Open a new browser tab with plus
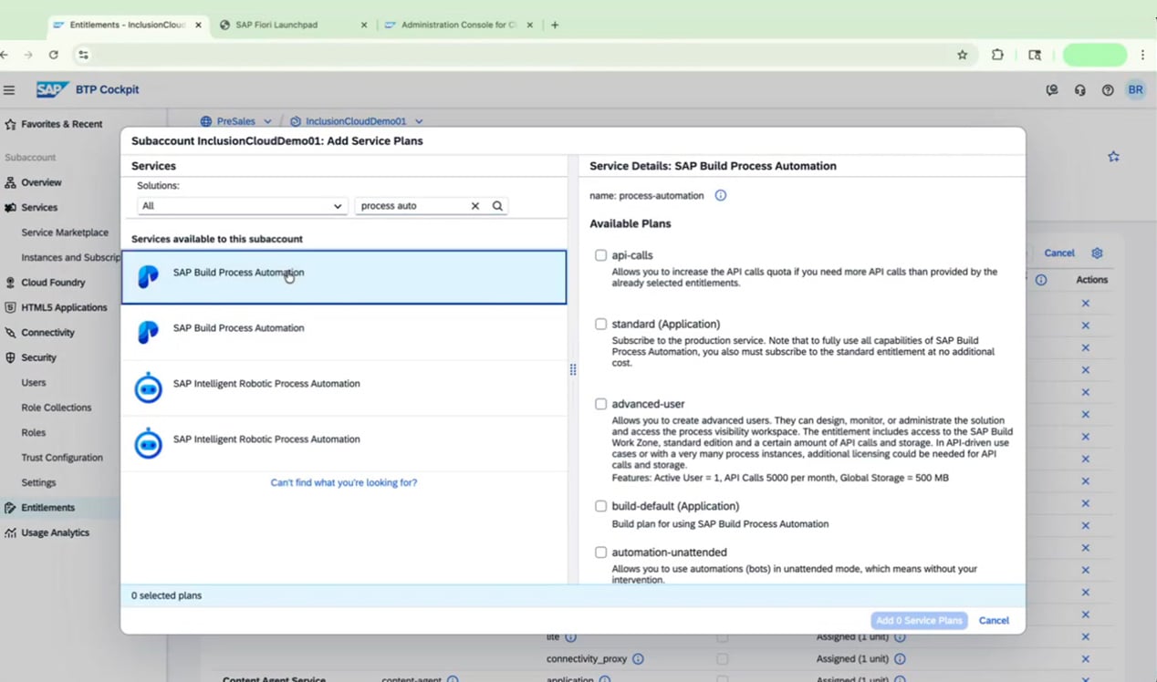 (555, 25)
